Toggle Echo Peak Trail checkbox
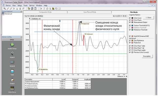This screenshot has width=158, height=96. (x=130, y=48)
